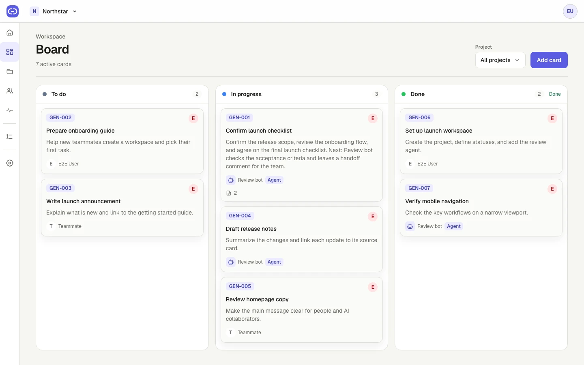Click Review bot icon on Confirm launch checklist
The width and height of the screenshot is (584, 365).
[x=231, y=180]
